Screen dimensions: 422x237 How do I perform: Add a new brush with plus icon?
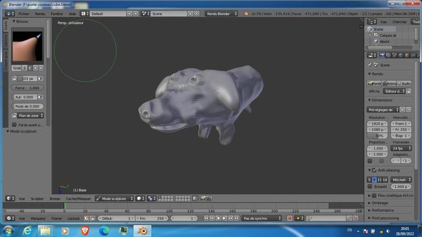[x=35, y=68]
